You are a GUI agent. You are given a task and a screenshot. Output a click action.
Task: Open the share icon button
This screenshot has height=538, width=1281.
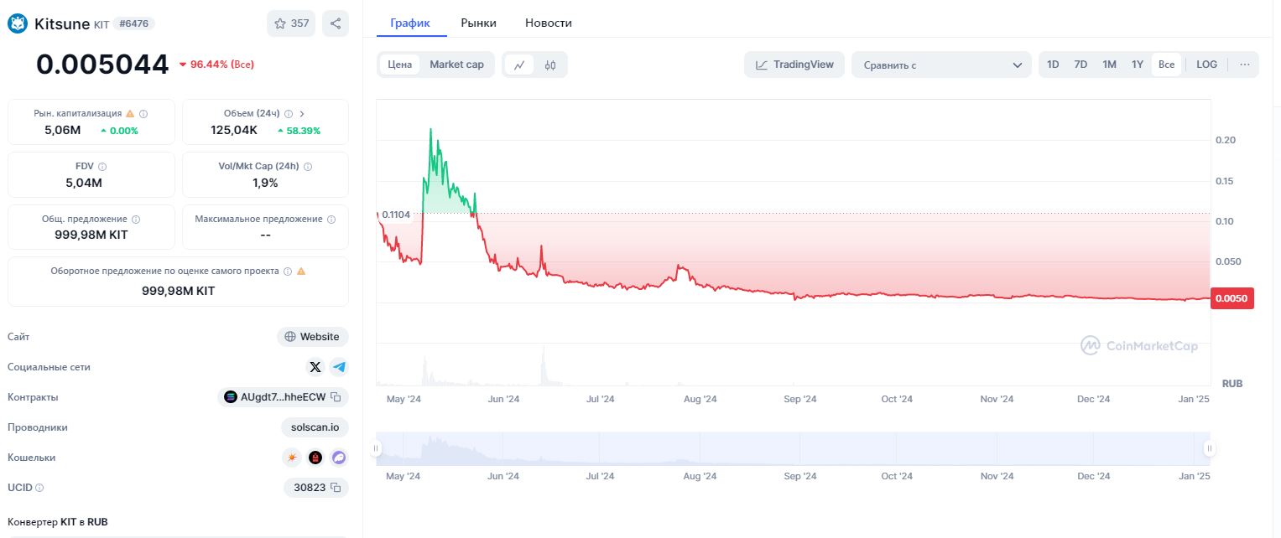coord(336,23)
